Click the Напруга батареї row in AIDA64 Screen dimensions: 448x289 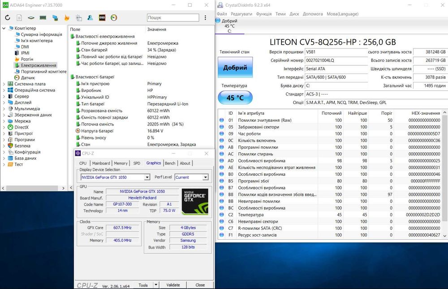pos(142,131)
